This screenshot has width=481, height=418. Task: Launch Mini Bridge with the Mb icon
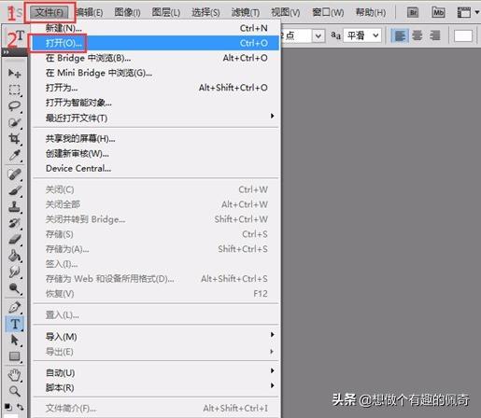[x=438, y=12]
